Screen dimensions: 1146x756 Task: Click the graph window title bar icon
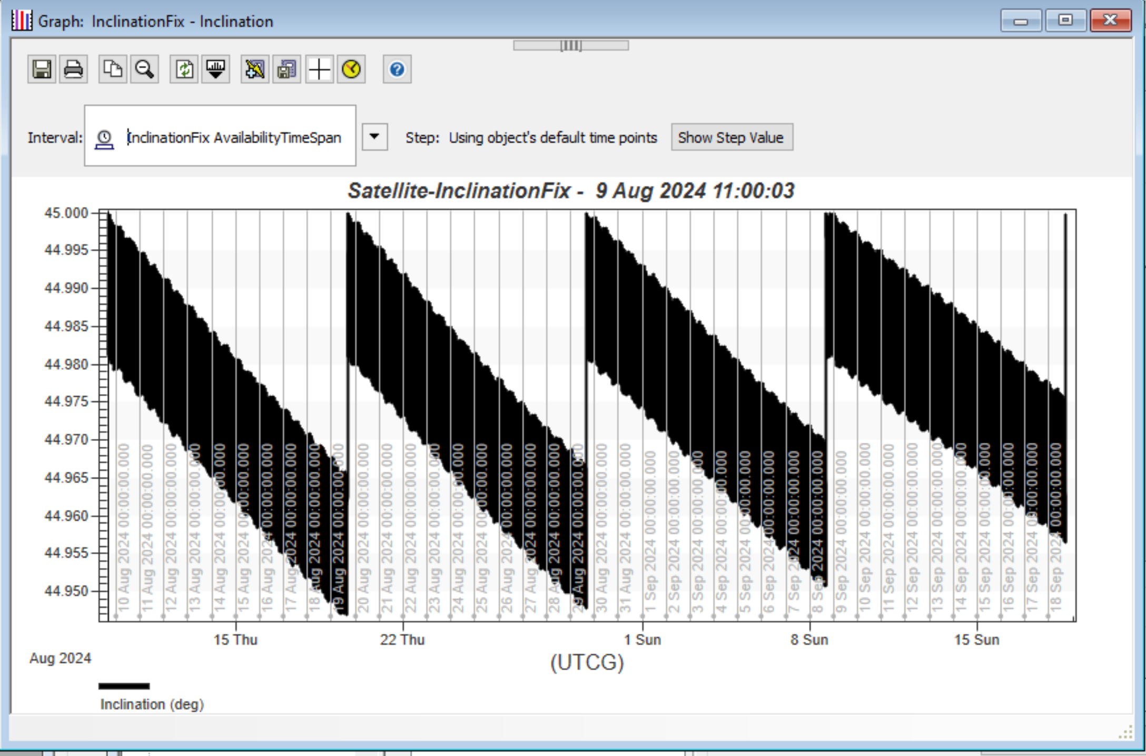coord(22,21)
